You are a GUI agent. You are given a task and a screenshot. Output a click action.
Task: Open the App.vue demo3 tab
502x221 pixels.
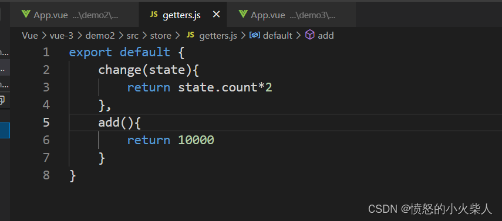tap(291, 15)
